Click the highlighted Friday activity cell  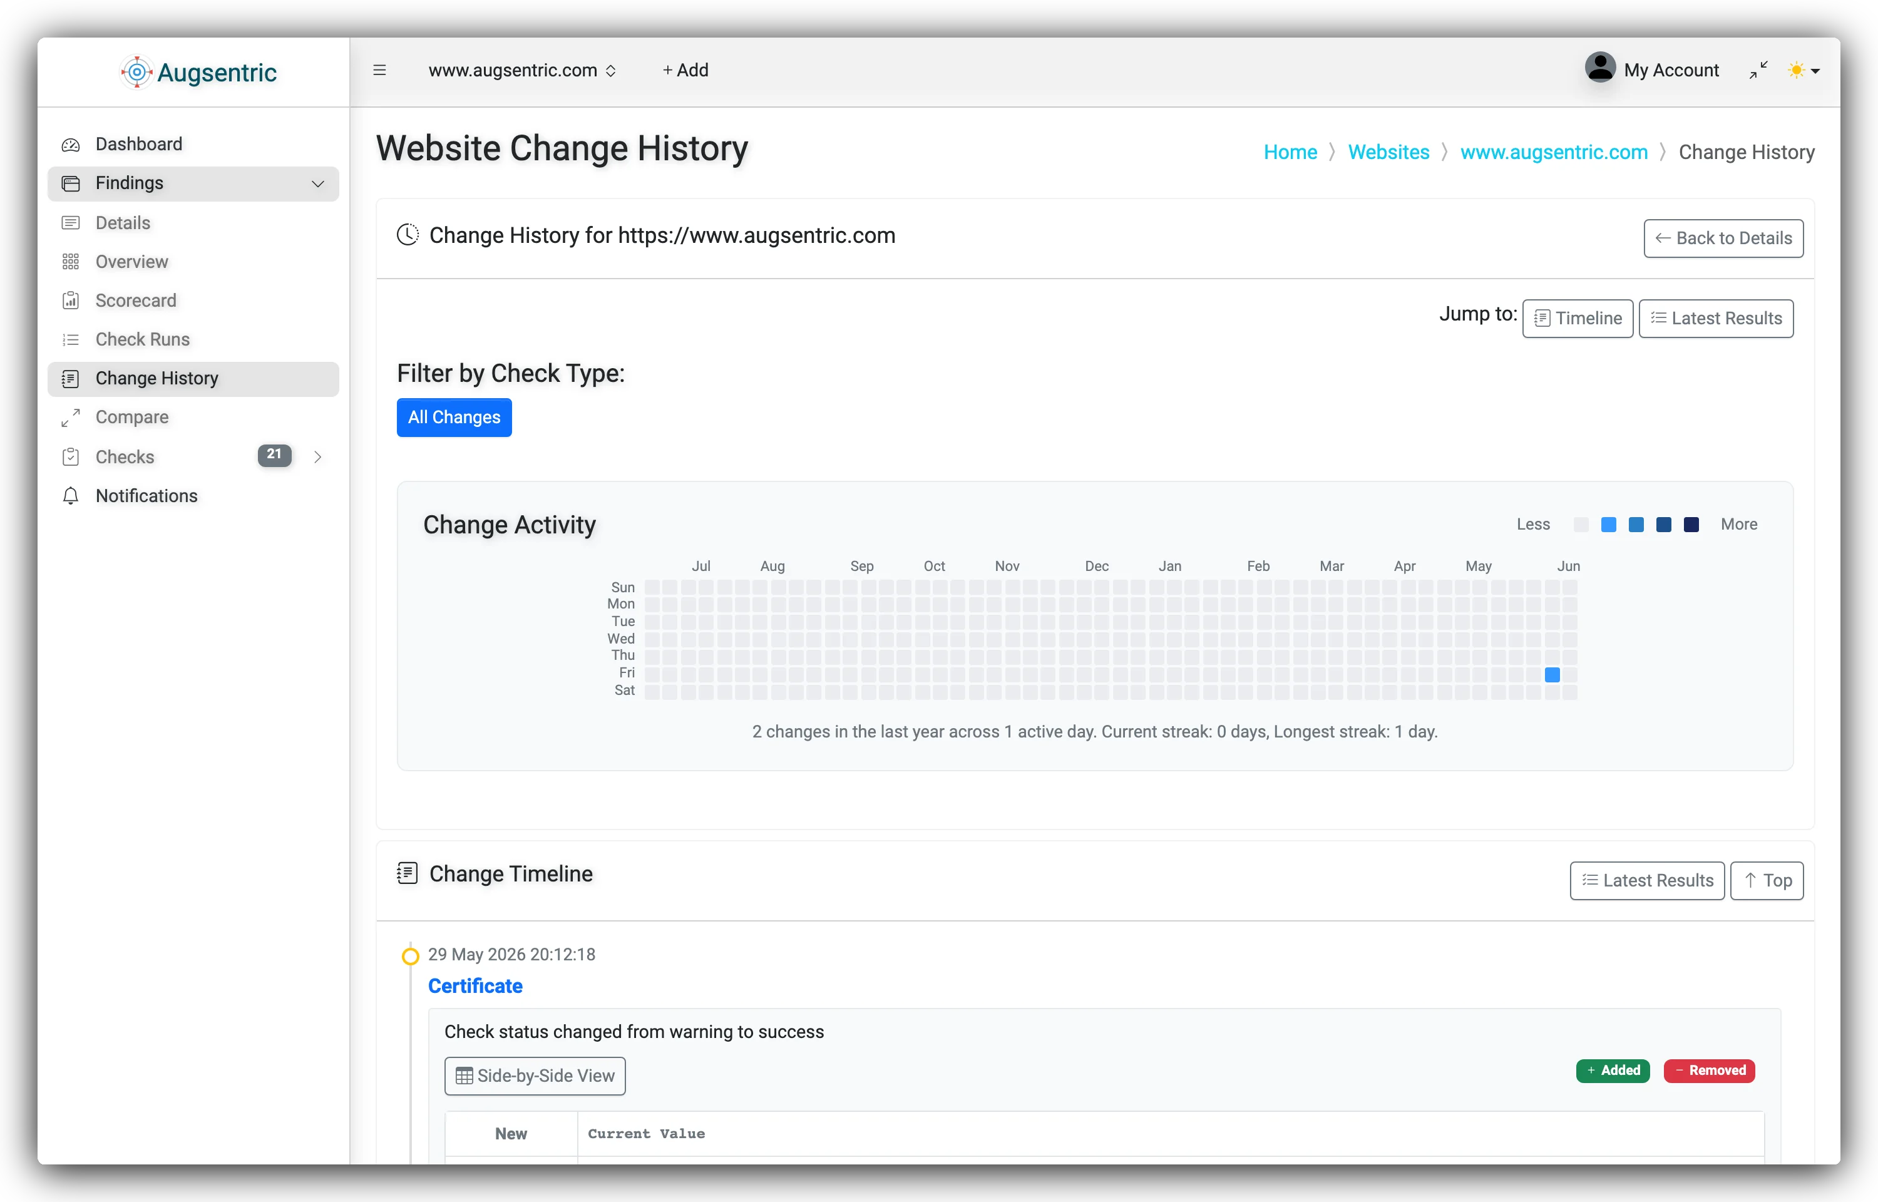(1552, 674)
